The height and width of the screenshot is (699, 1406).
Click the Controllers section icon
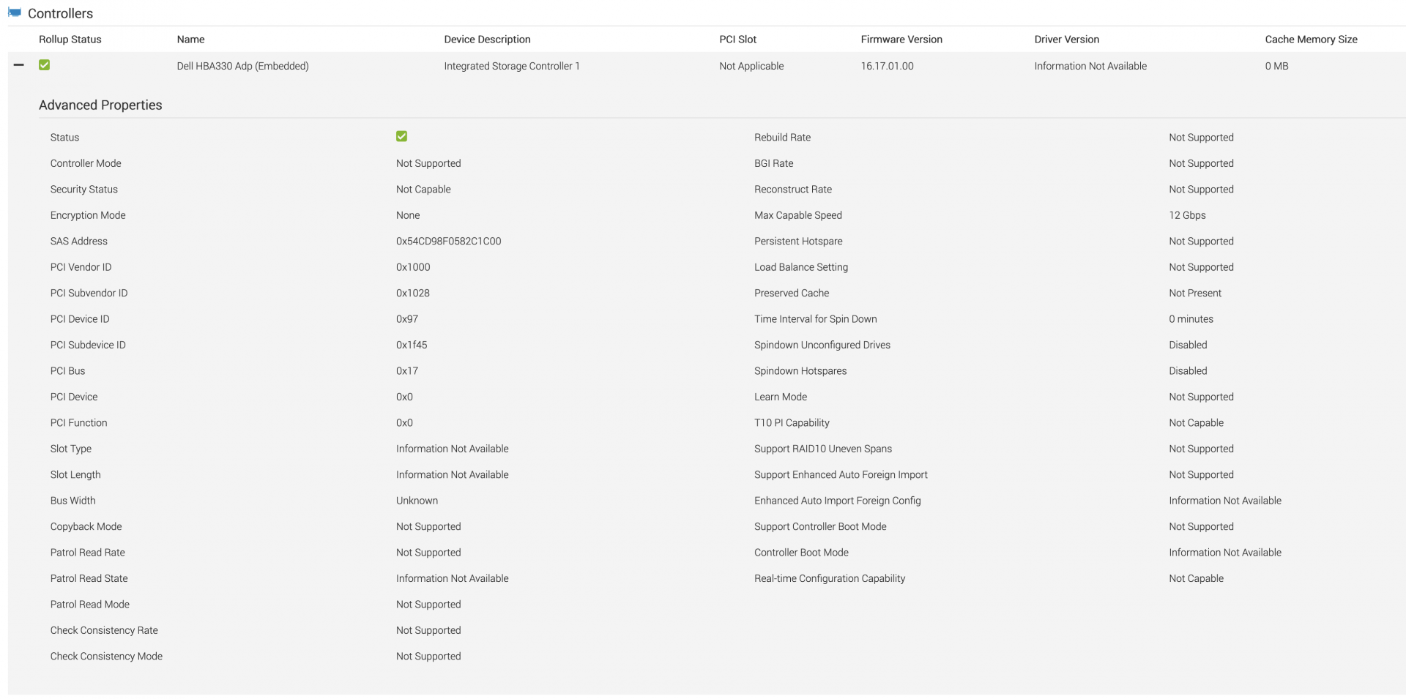(15, 12)
